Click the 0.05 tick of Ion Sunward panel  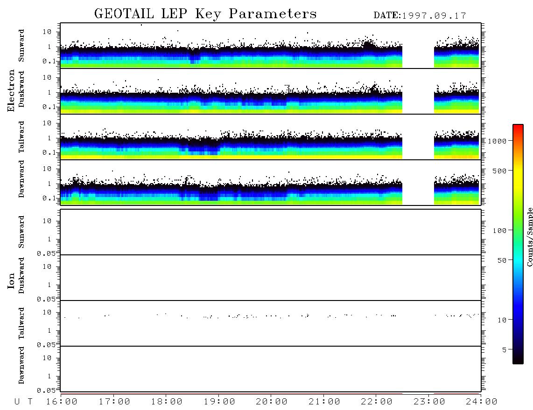click(x=46, y=253)
